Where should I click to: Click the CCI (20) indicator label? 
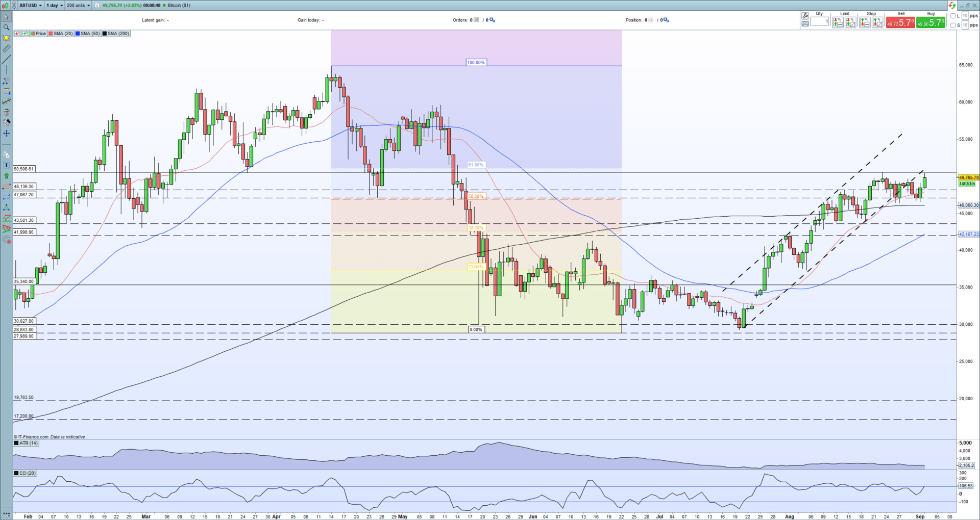click(x=26, y=473)
